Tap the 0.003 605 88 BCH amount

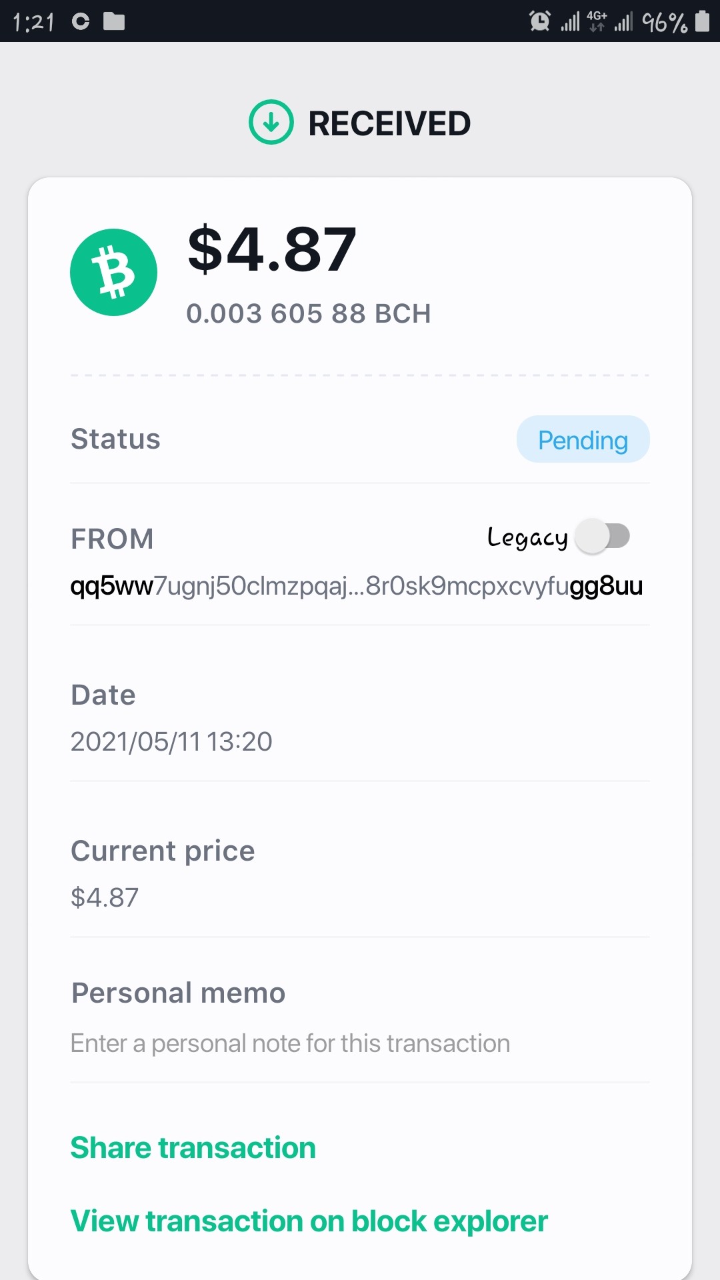tap(309, 313)
